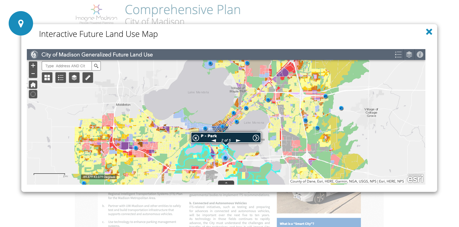This screenshot has width=459, height=227.
Task: Search the entered address with magnifier button
Action: [96, 66]
